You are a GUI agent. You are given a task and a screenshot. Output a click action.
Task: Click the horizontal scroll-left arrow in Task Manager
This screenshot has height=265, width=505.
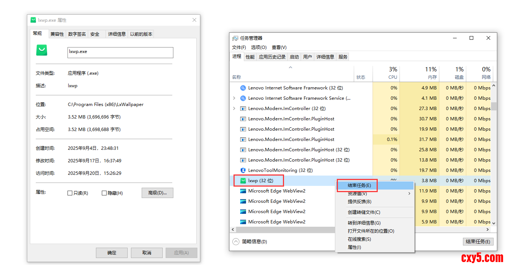(232, 229)
